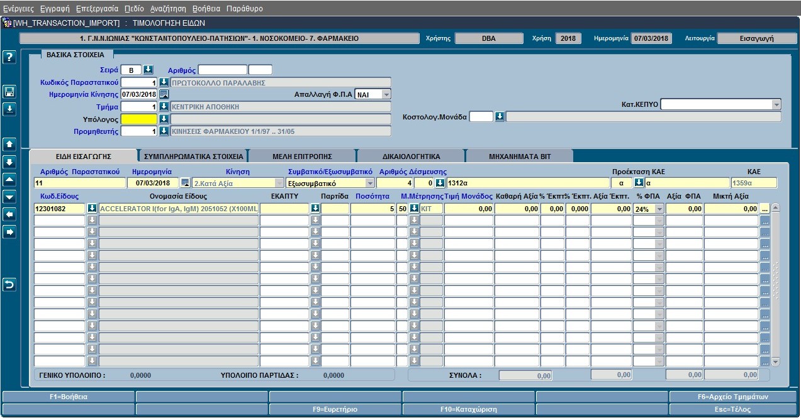The width and height of the screenshot is (801, 418).
Task: Click the help question-mark icon in sidebar
Action: pos(9,58)
